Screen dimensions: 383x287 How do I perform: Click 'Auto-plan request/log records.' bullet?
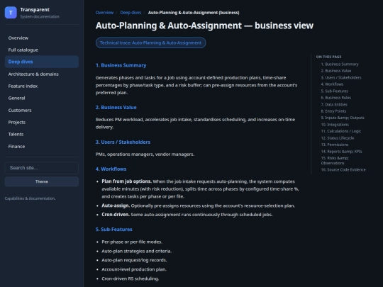point(134,260)
